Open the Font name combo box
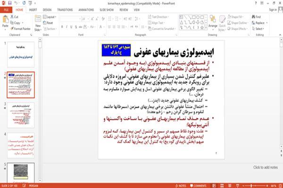This screenshot has height=188, width=283. (70, 19)
